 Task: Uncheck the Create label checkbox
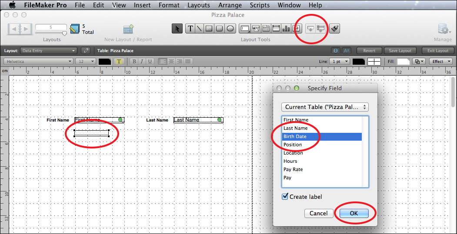(x=285, y=197)
